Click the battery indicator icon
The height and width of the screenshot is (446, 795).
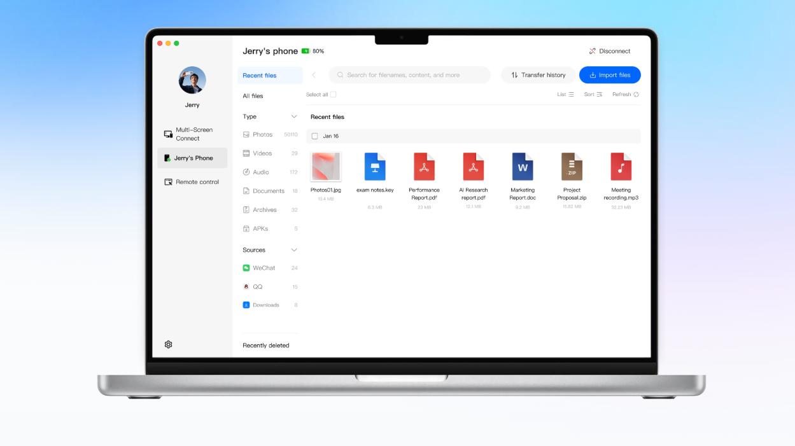pos(306,51)
